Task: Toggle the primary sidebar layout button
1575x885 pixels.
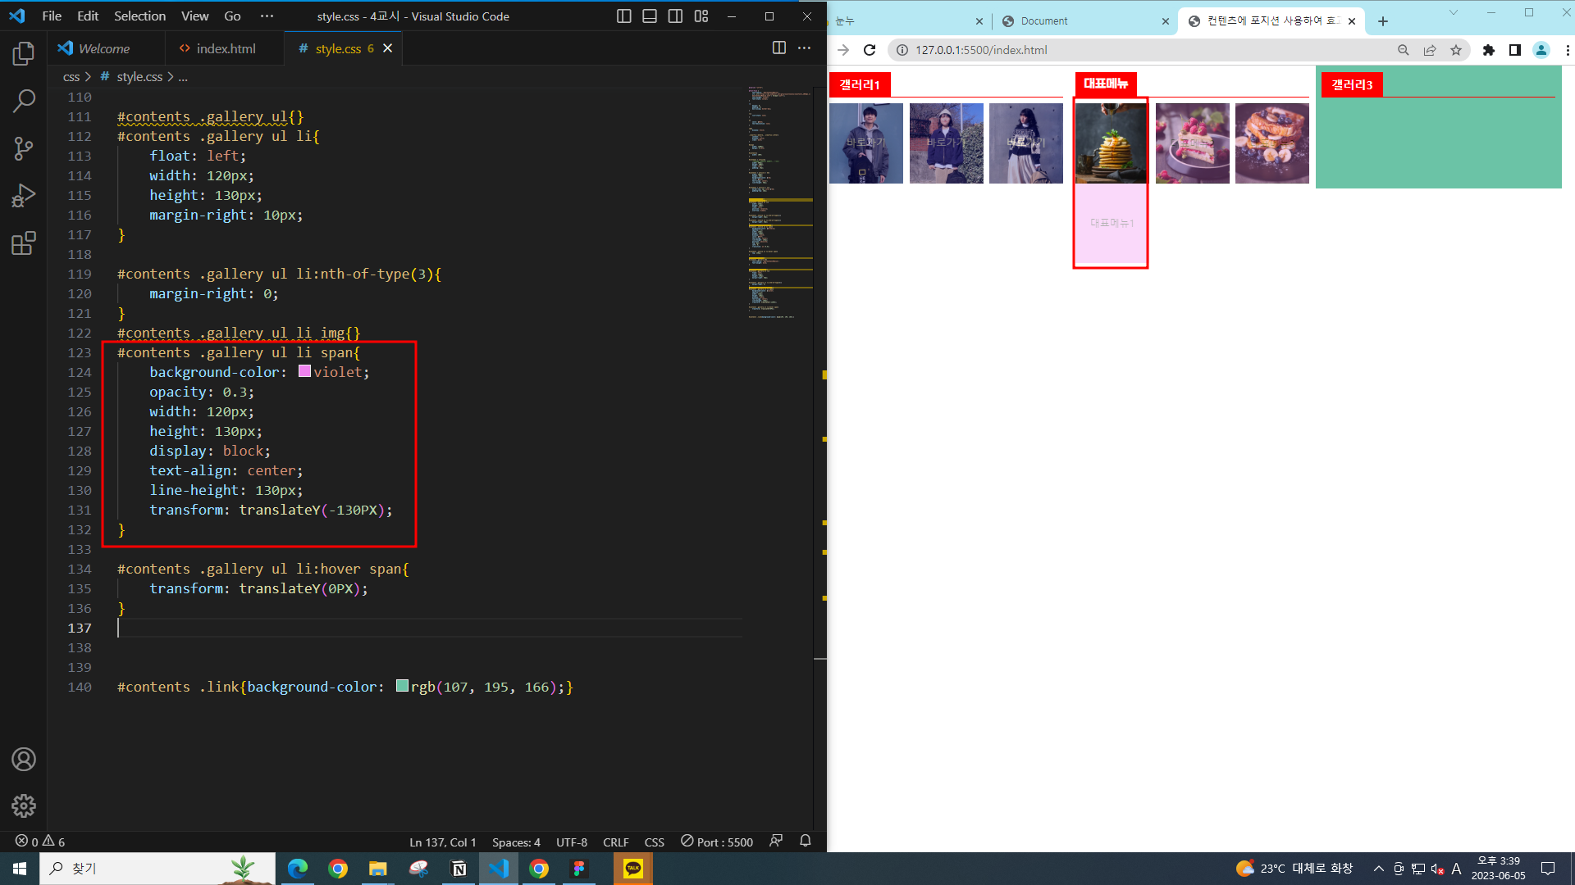Action: click(x=623, y=16)
